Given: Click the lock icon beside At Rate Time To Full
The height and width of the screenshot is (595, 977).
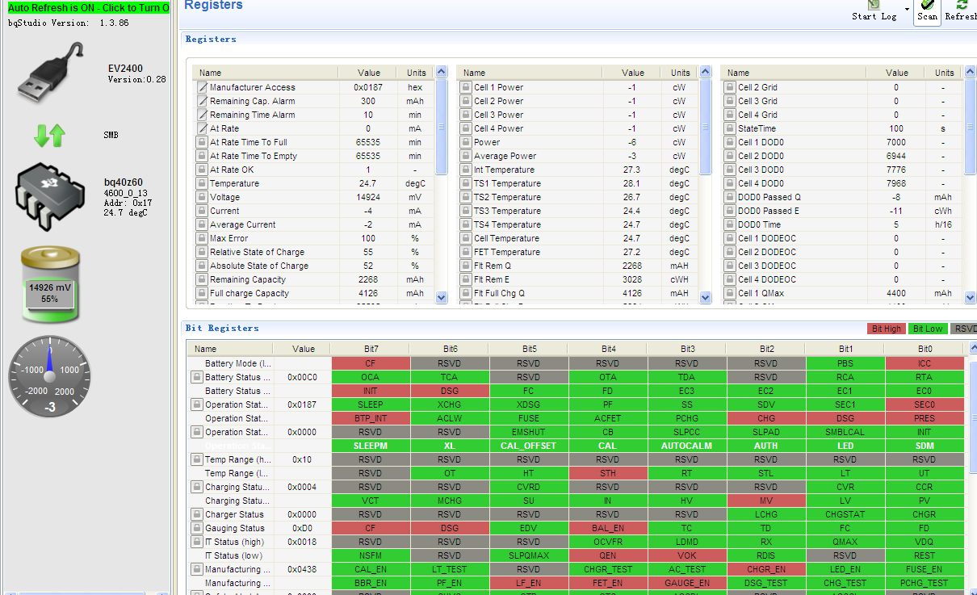Looking at the screenshot, I should tap(202, 142).
